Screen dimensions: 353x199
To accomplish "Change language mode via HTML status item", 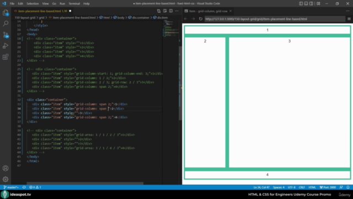I will [x=312, y=187].
